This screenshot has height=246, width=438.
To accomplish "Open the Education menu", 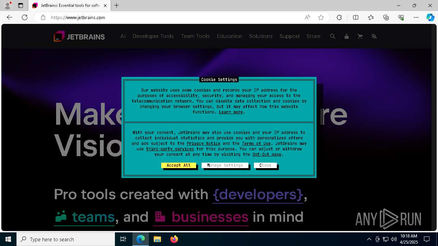I will [x=229, y=36].
